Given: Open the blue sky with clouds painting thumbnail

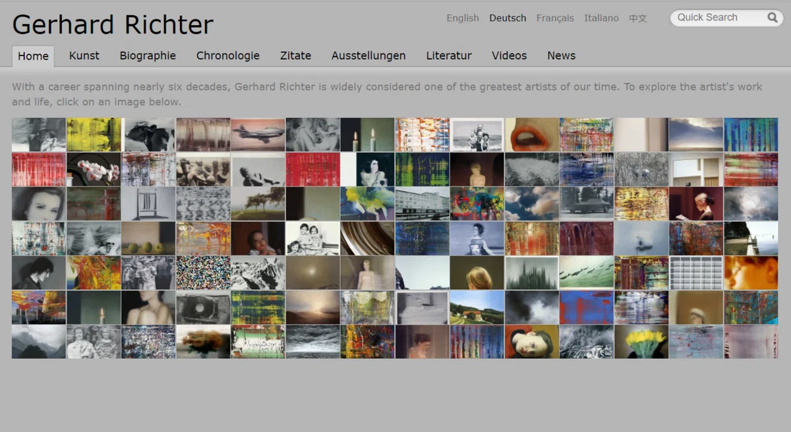Looking at the screenshot, I should click(x=532, y=203).
